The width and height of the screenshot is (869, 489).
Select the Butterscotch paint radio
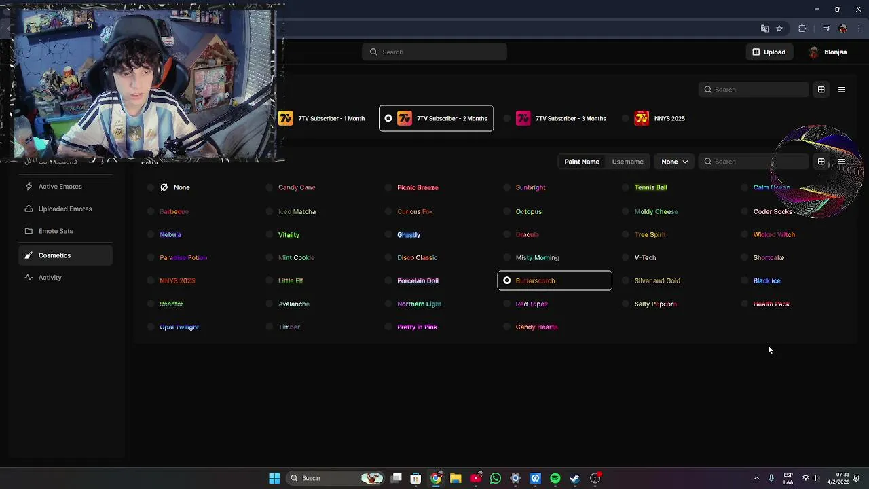pyautogui.click(x=507, y=280)
